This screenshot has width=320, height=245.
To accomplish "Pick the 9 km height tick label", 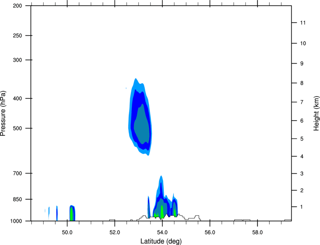I will tap(302, 64).
